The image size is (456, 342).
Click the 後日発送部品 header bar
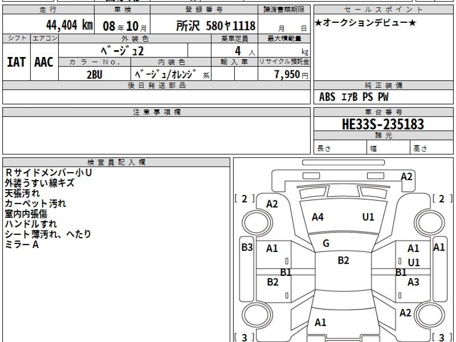pyautogui.click(x=157, y=85)
